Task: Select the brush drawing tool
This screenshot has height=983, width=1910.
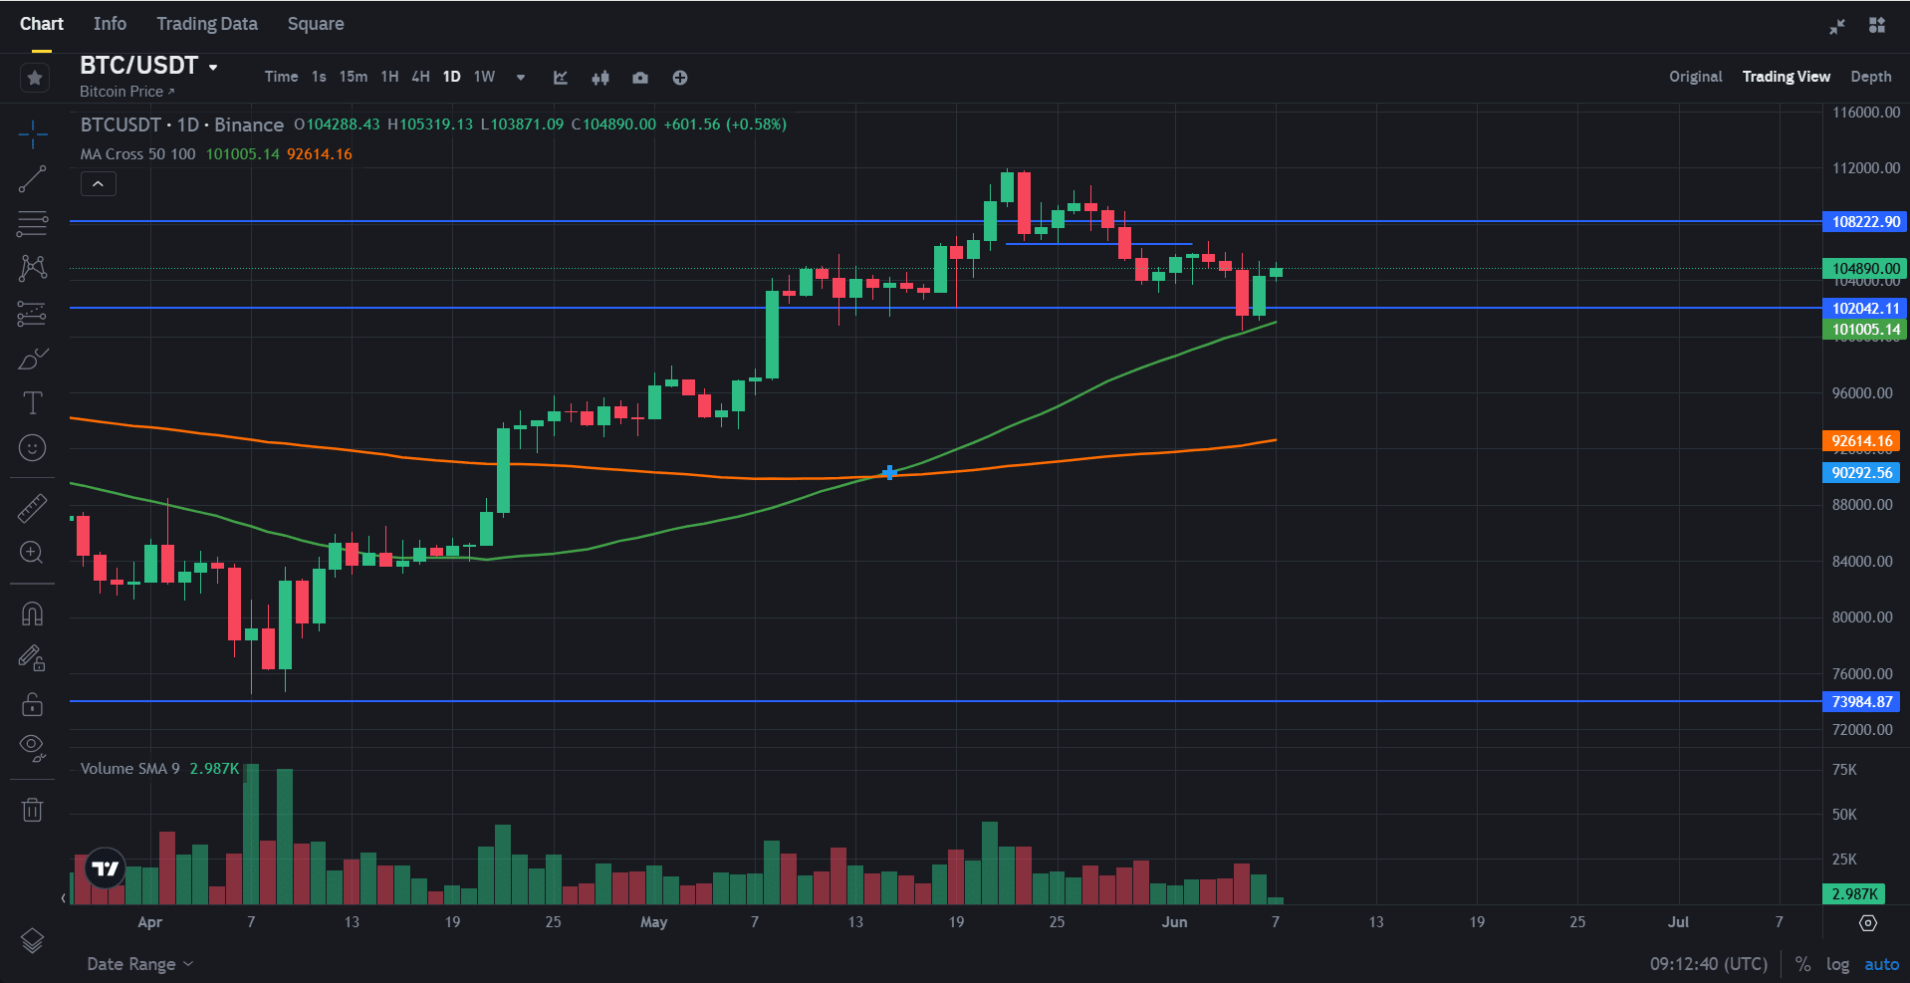Action: coord(32,359)
